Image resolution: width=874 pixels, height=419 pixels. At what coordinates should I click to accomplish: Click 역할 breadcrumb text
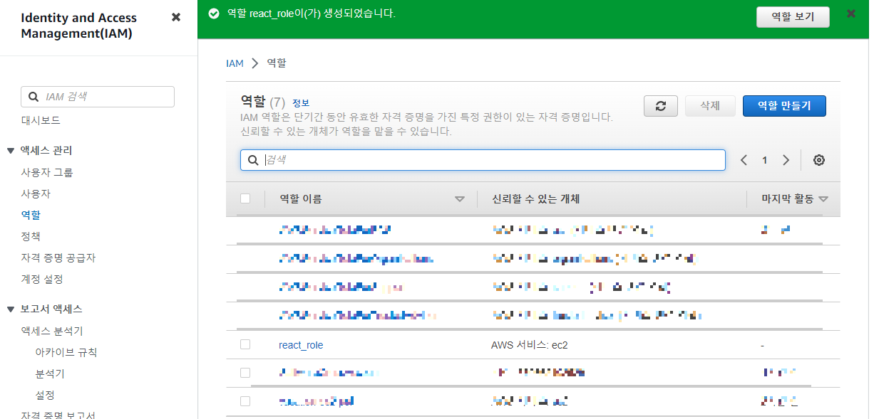click(277, 63)
